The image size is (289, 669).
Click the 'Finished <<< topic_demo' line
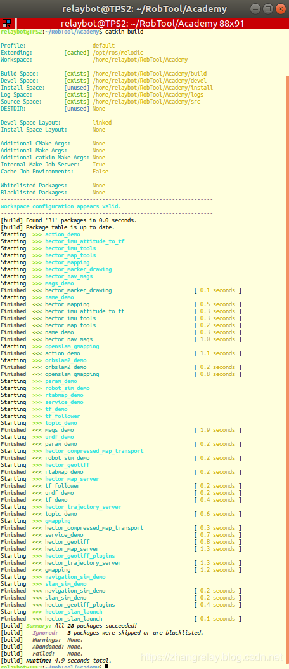[x=121, y=514]
